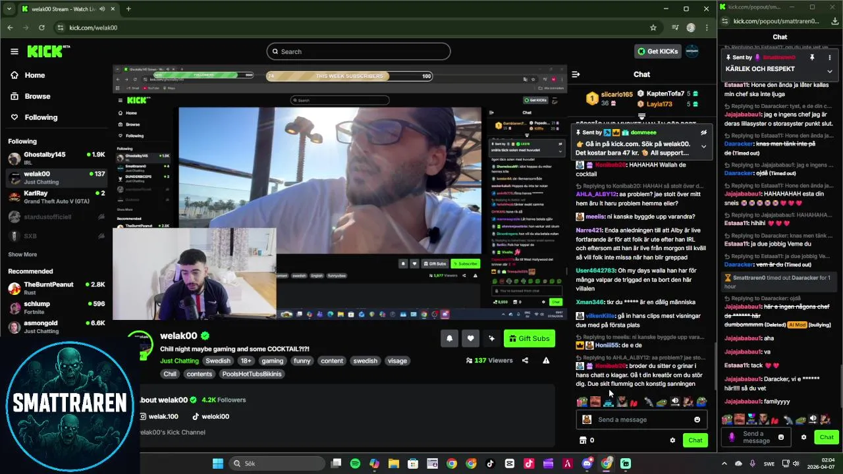This screenshot has height=474, width=843.
Task: Bookmark page with star icon
Action: [653, 28]
